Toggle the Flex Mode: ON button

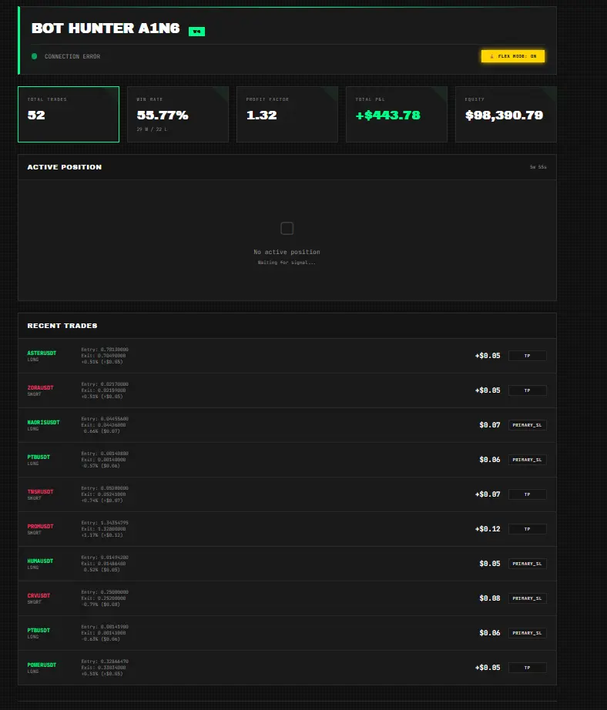click(x=513, y=56)
